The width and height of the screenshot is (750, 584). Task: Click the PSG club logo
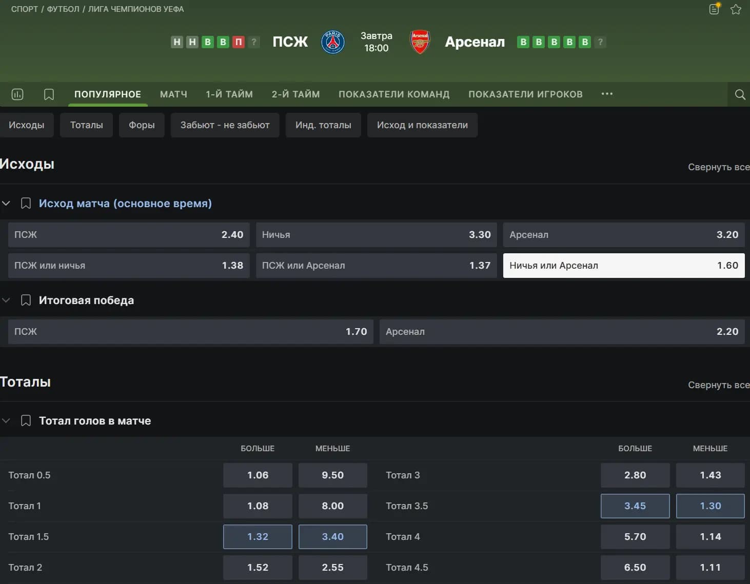(333, 42)
